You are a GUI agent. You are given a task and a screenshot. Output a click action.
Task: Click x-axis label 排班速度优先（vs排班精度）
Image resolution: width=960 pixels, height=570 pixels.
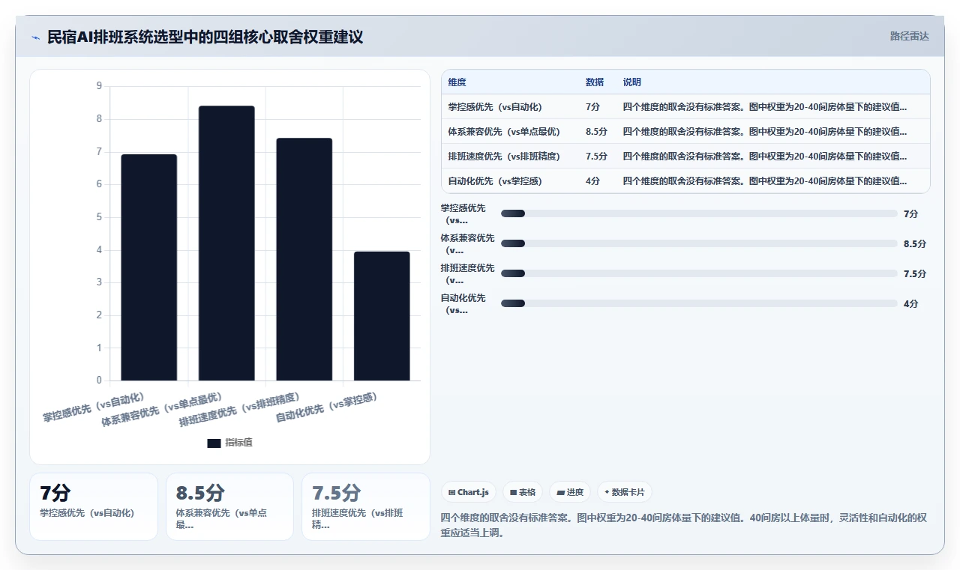click(240, 409)
